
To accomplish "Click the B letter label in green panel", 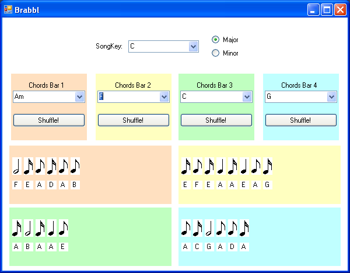I will pyautogui.click(x=29, y=247).
